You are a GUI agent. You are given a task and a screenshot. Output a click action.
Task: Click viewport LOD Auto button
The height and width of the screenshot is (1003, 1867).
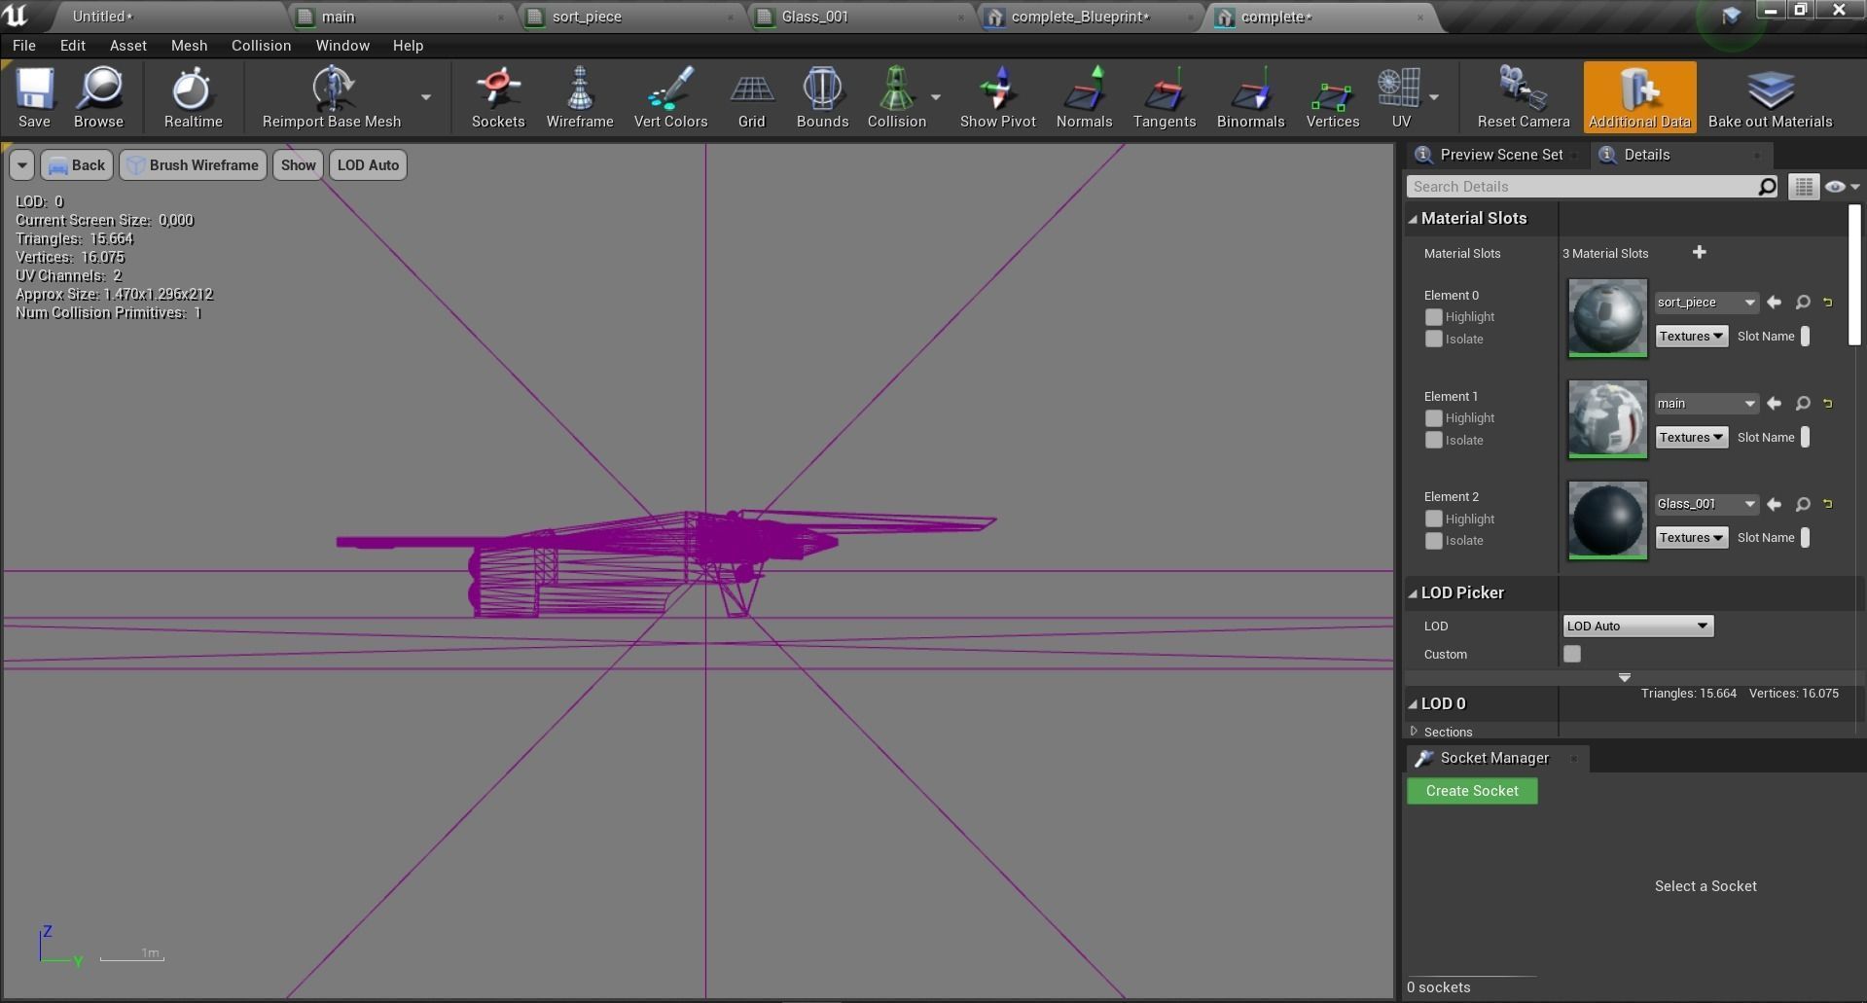(368, 165)
